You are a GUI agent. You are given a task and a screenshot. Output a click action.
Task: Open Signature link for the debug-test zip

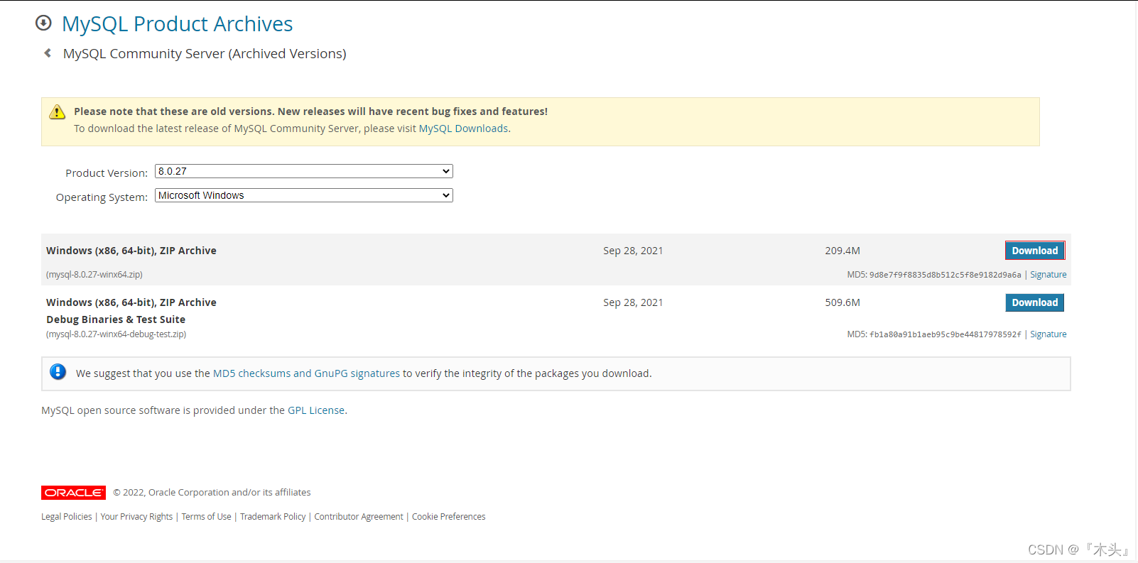[1048, 334]
